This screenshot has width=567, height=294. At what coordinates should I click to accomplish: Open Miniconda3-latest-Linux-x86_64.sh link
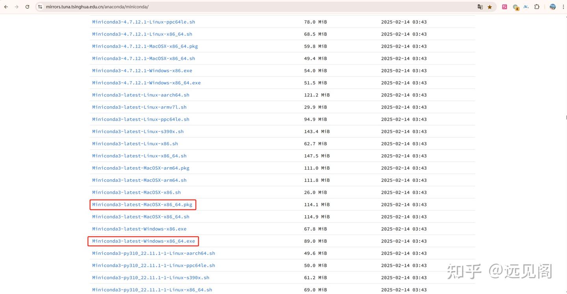tap(139, 156)
